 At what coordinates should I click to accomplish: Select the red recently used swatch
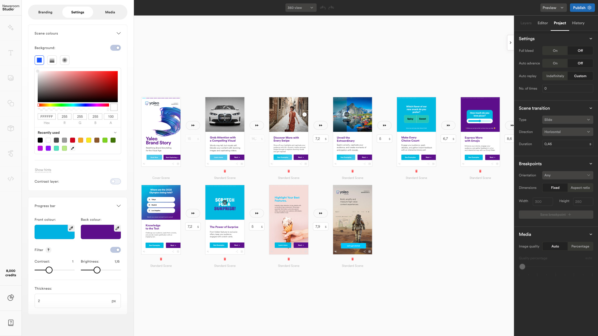pyautogui.click(x=73, y=140)
